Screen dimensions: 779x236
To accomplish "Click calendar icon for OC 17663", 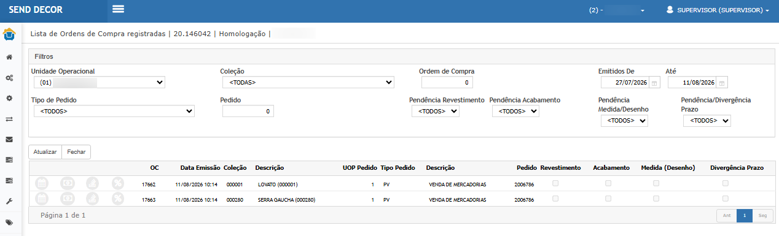I will tap(42, 198).
